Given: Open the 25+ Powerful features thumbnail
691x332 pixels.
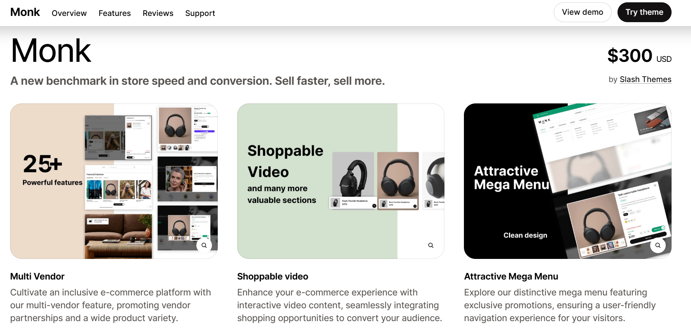Looking at the screenshot, I should tap(114, 181).
